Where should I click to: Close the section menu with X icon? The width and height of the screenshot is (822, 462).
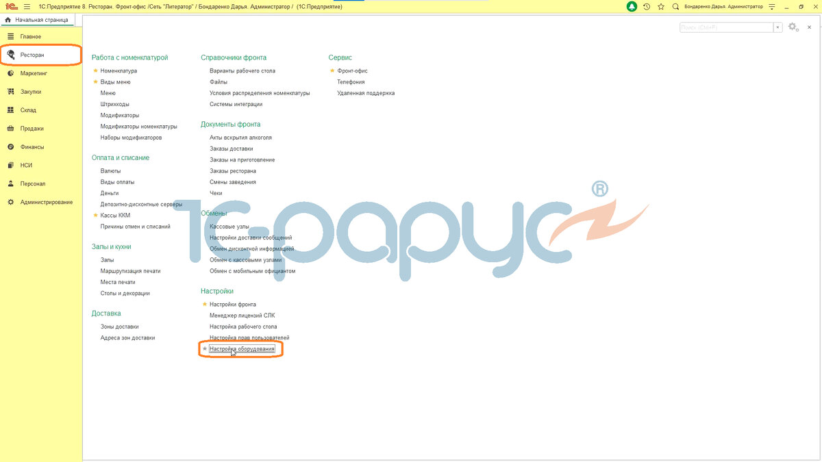tap(810, 27)
